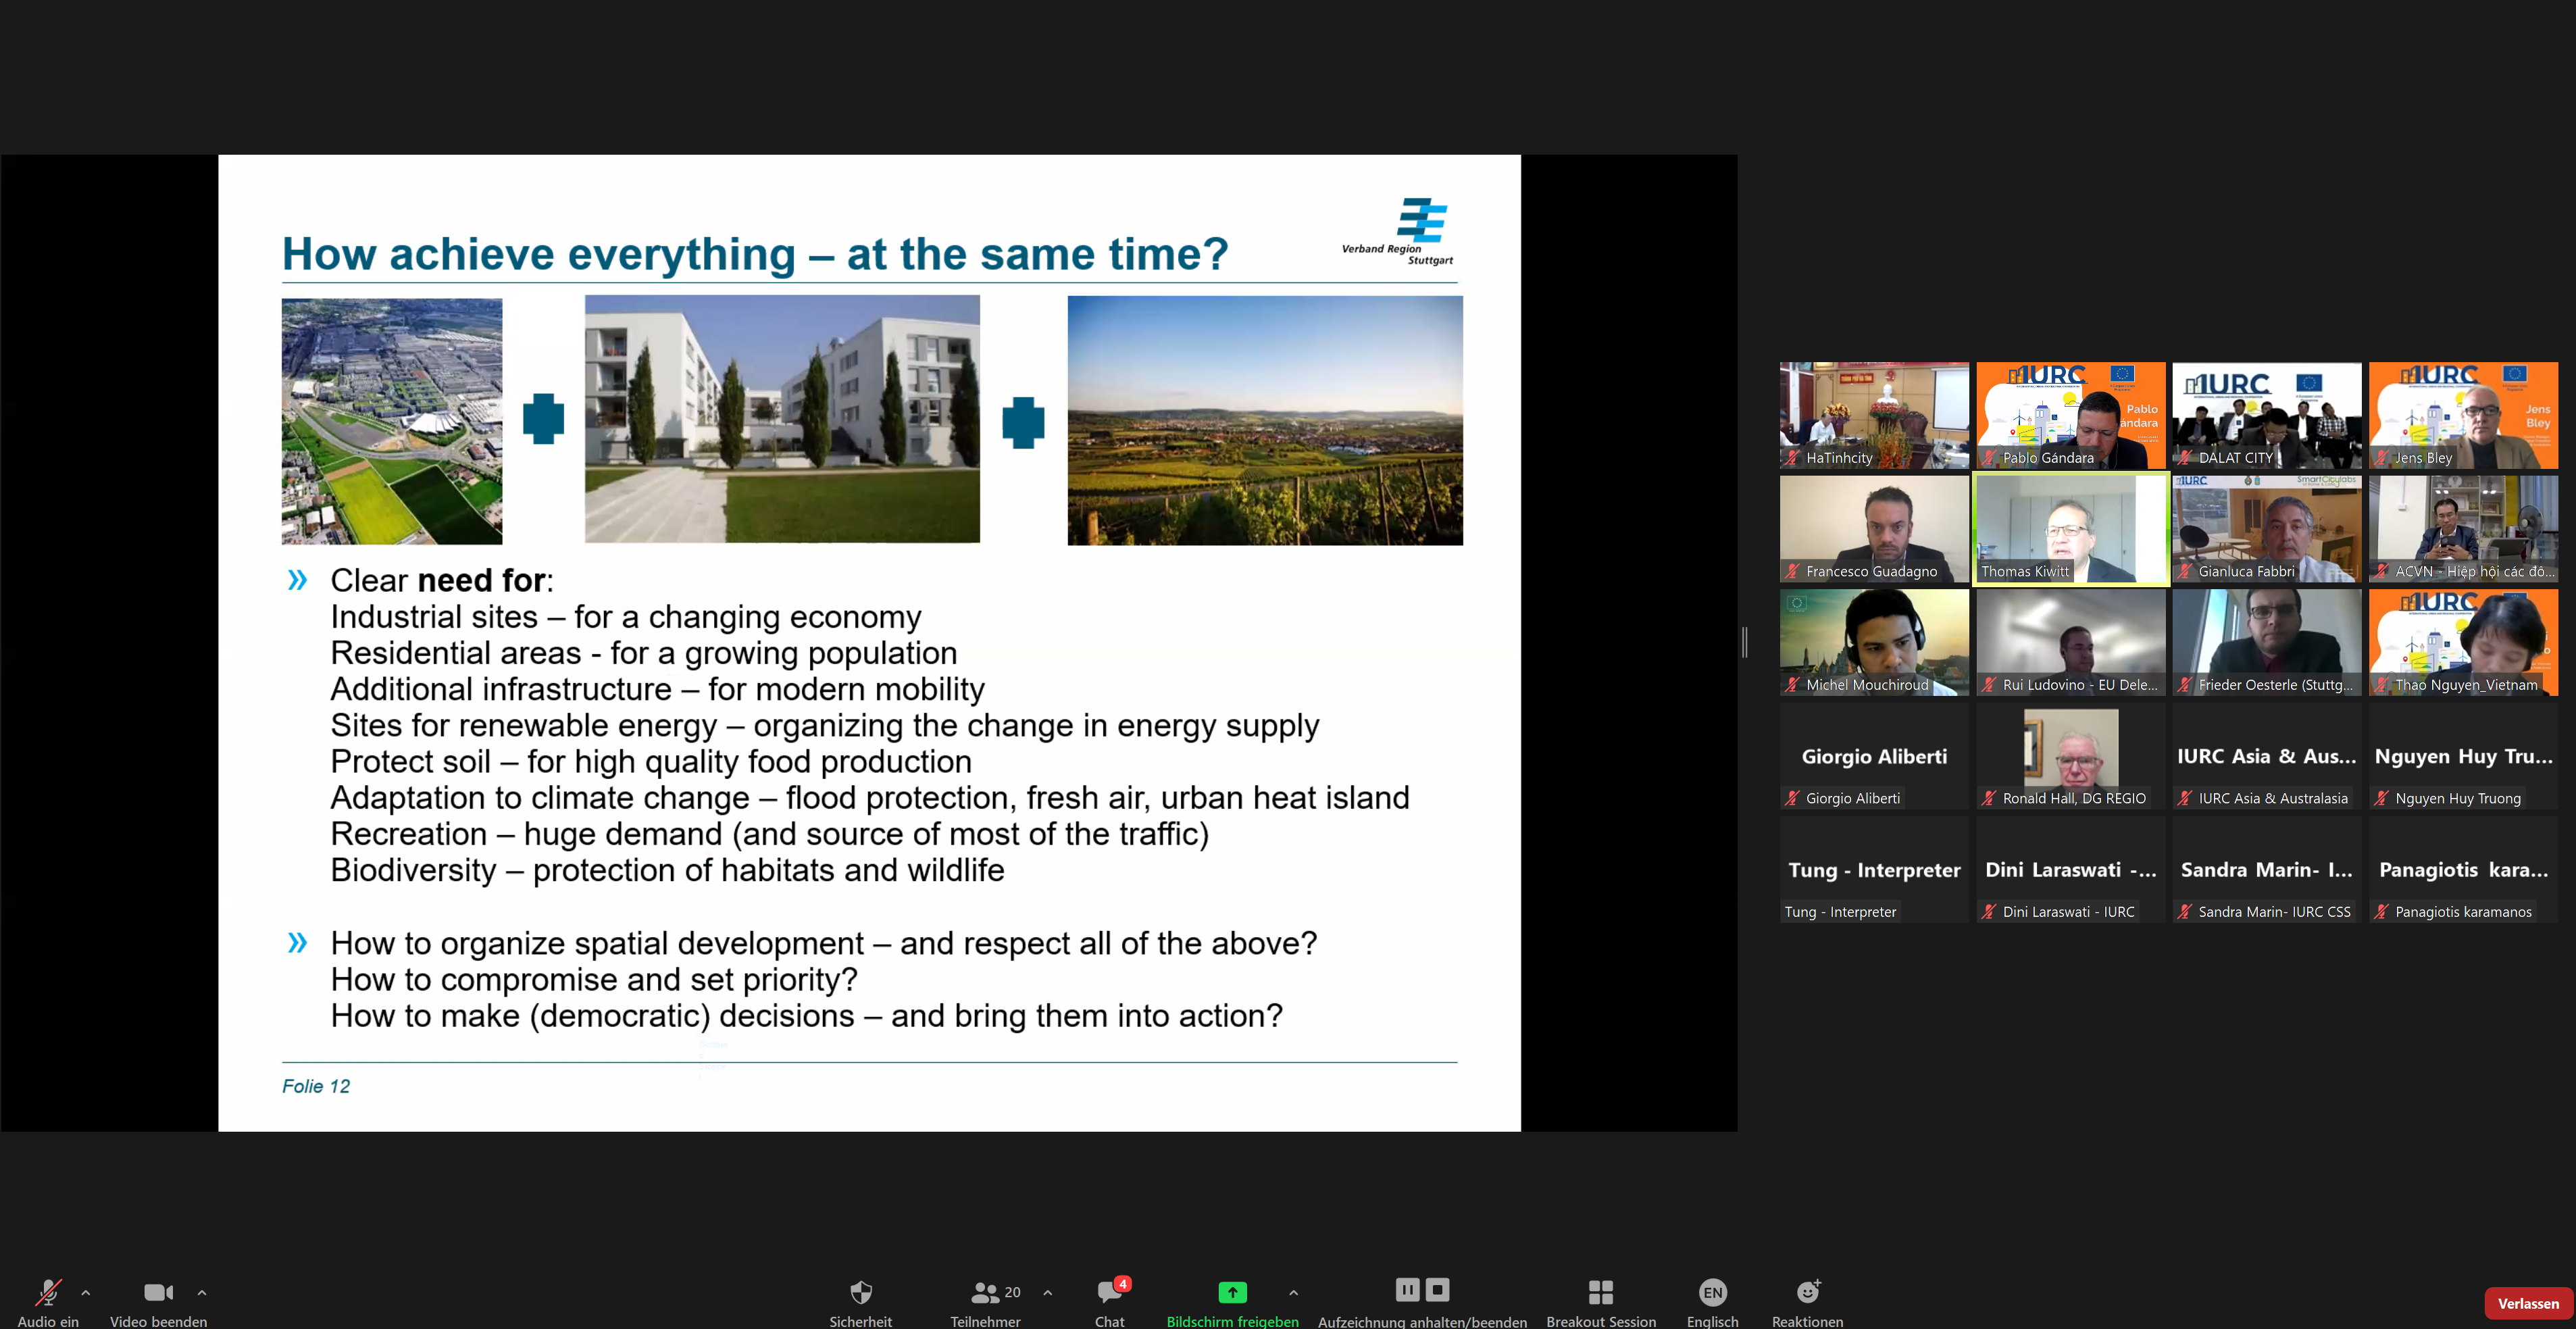Select Thomas Kiwitt's video thumbnail
Screen dimensions: 2576x1329
[x=2070, y=529]
